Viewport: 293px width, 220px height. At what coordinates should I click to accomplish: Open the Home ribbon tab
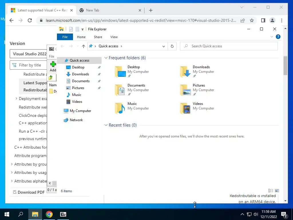pyautogui.click(x=81, y=37)
